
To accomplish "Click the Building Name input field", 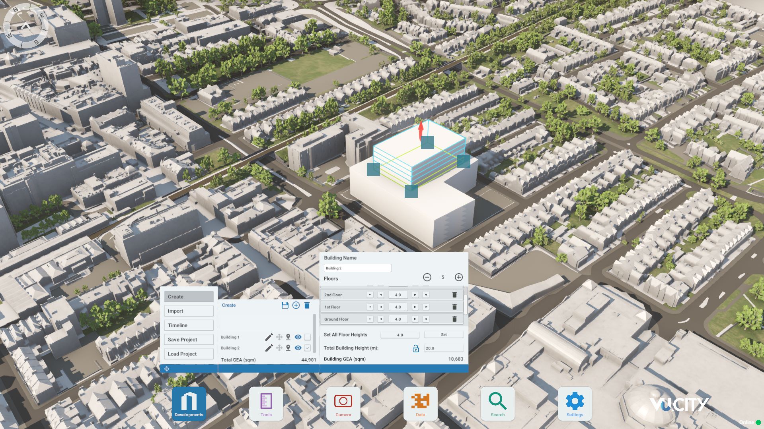I will pos(357,268).
